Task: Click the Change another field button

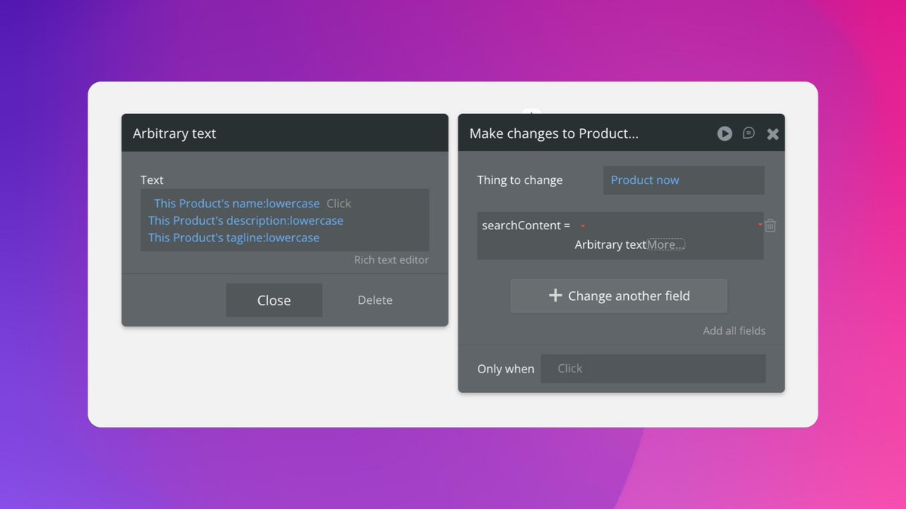Action: pos(619,296)
